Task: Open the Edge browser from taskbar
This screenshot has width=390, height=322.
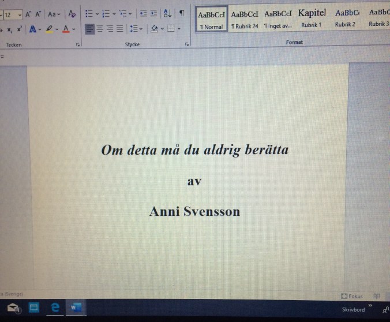Action: [55, 308]
